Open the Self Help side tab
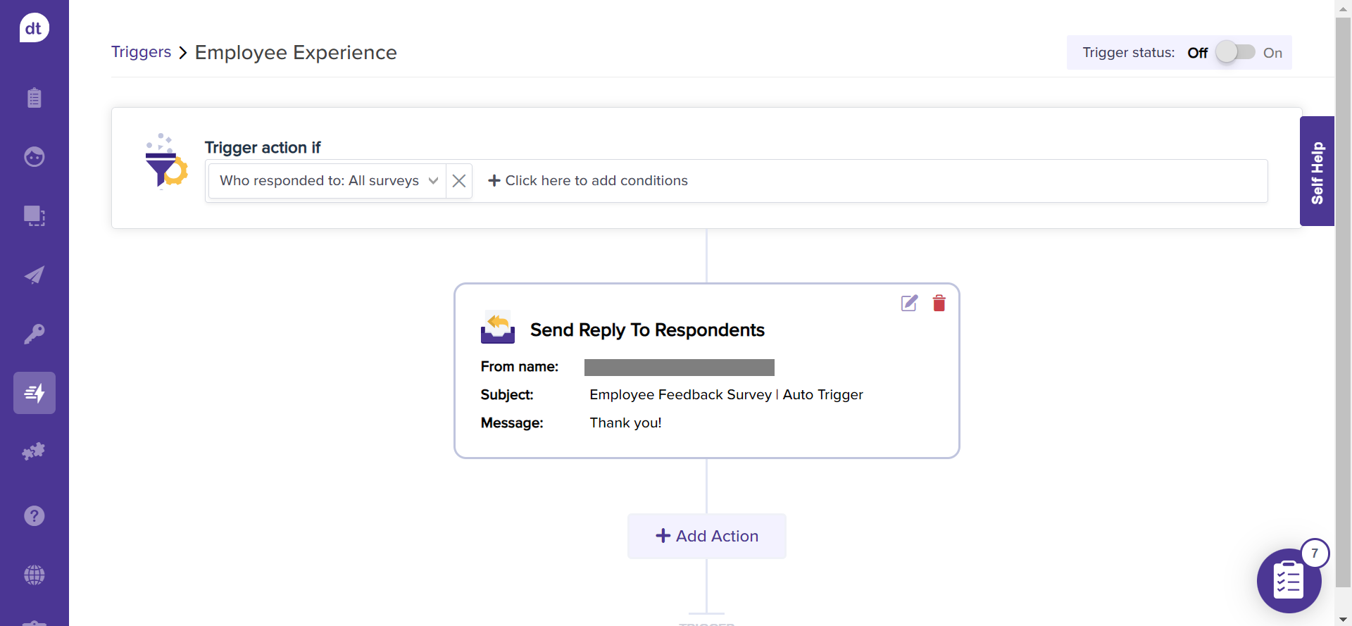Viewport: 1352px width, 626px height. pos(1317,171)
